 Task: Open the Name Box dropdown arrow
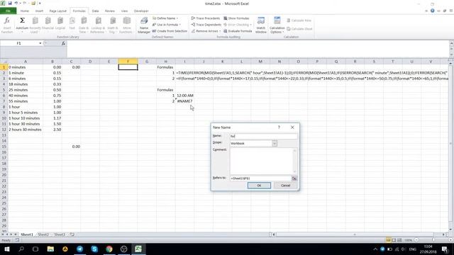point(40,43)
